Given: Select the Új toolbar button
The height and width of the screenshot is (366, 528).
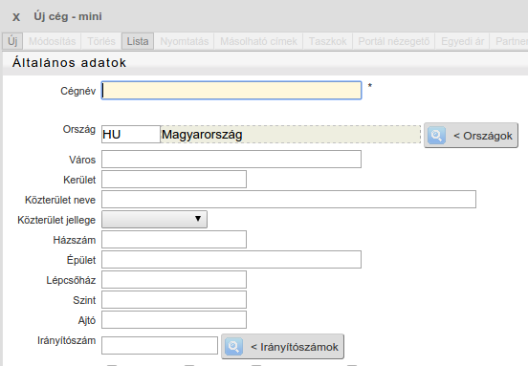Looking at the screenshot, I should point(12,41).
